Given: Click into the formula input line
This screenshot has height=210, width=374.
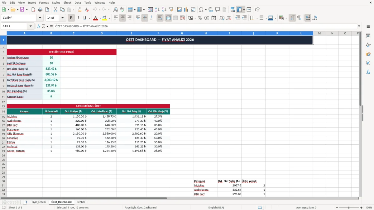Looking at the screenshot, I should pos(205,26).
